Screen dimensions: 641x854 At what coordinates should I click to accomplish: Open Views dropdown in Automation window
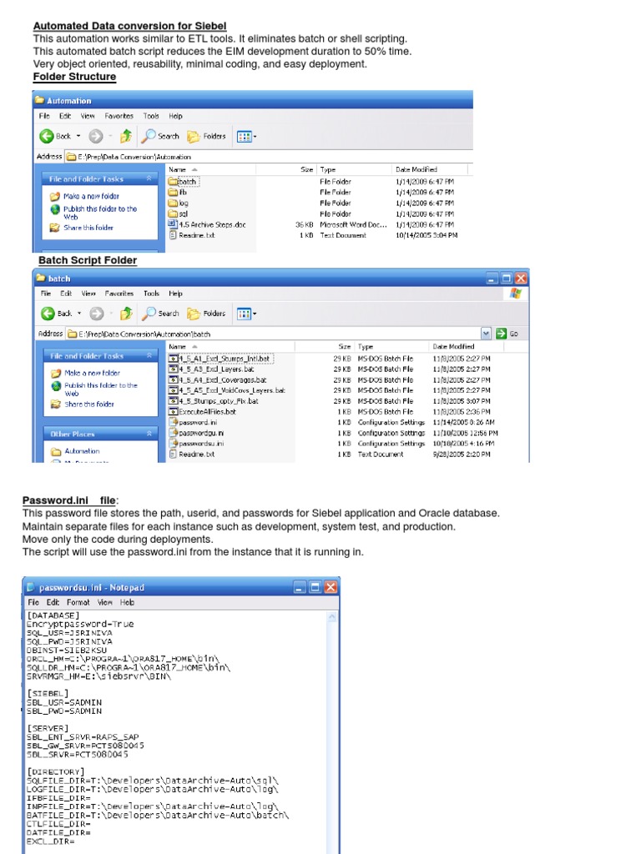tap(246, 137)
